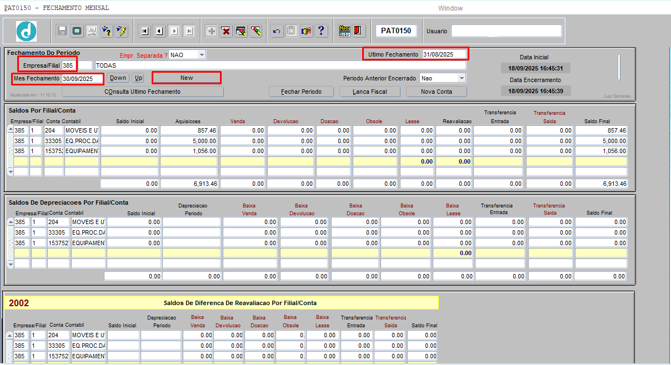Click the blue question mark help icon
Screen dimensions: 671x365
coord(321,31)
